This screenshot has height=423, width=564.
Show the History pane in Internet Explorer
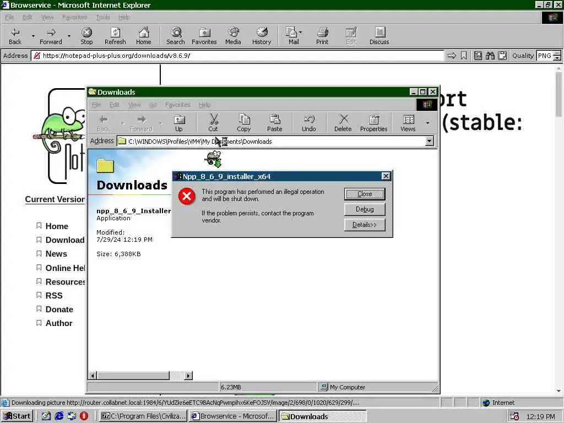[x=262, y=36]
